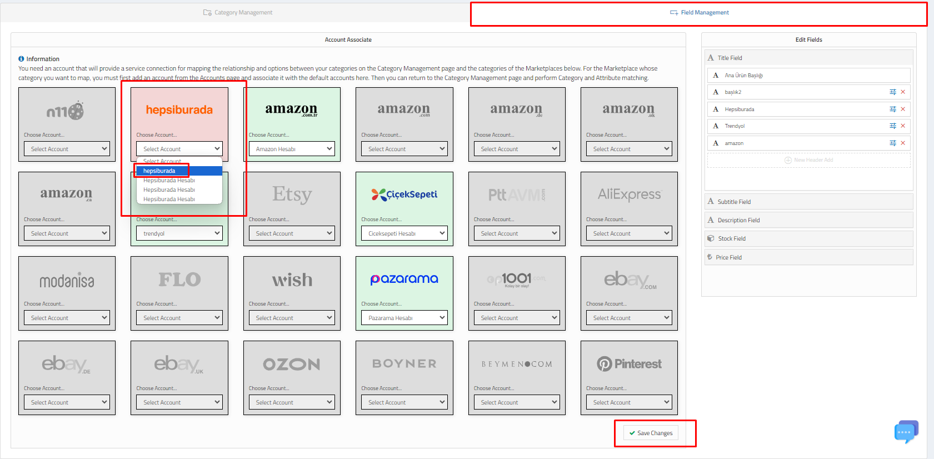This screenshot has height=459, width=934.
Task: Click New Header Add
Action: pyautogui.click(x=808, y=160)
